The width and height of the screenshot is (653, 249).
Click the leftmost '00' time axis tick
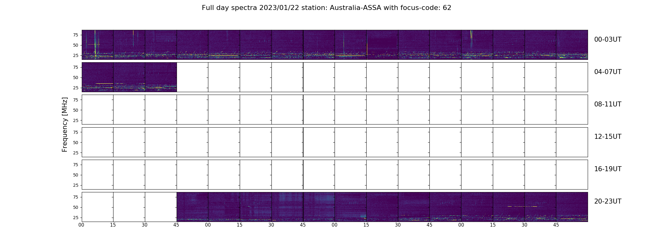[81, 225]
